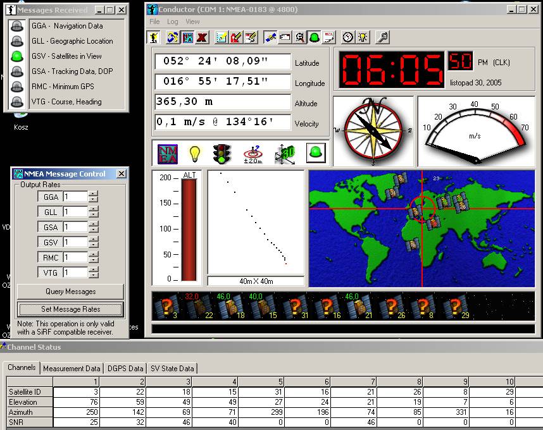Click the ±20m accuracy target icon
Viewport: 543px width, 430px height.
253,154
